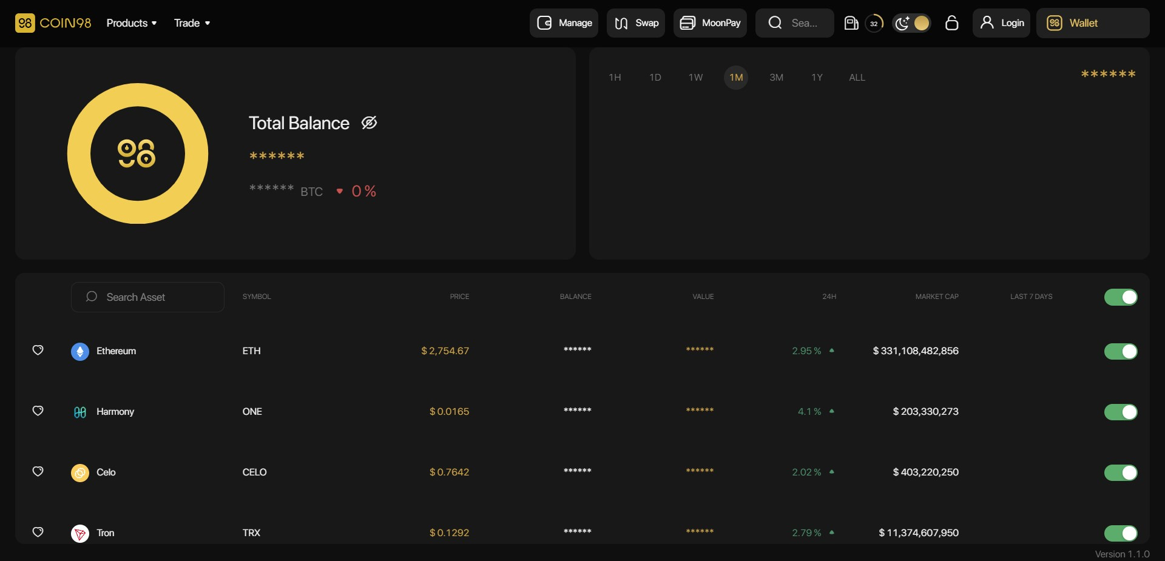This screenshot has width=1165, height=561.
Task: Favorite Harmony with its heart icon
Action: click(x=38, y=411)
